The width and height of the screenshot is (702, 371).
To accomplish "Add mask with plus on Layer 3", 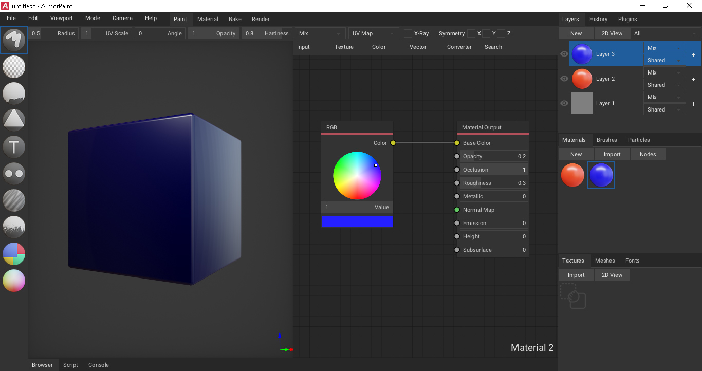I will point(693,54).
